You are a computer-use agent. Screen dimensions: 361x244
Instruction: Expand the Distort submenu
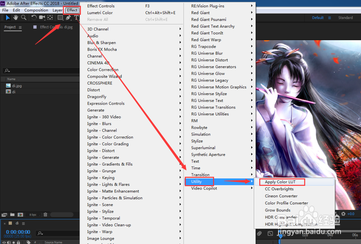[134, 90]
